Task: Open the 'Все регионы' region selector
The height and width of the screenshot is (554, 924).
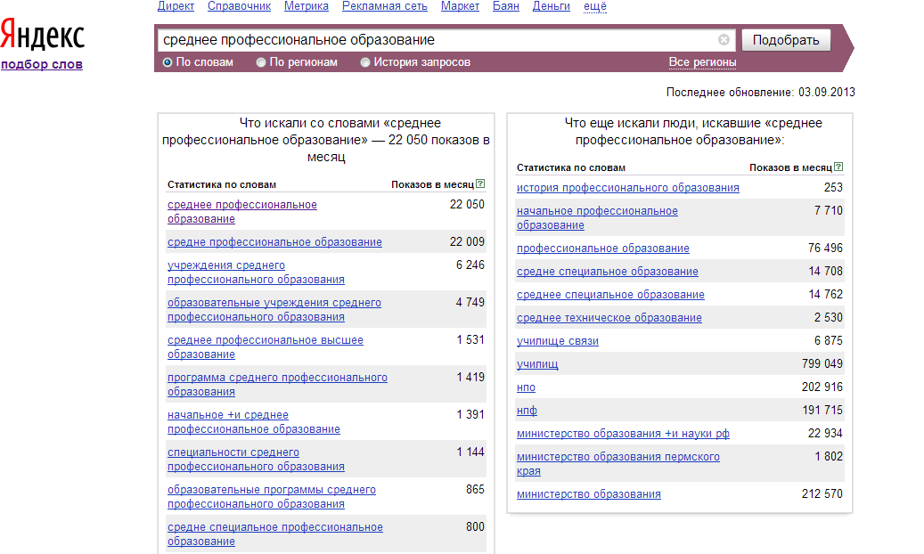Action: (702, 62)
